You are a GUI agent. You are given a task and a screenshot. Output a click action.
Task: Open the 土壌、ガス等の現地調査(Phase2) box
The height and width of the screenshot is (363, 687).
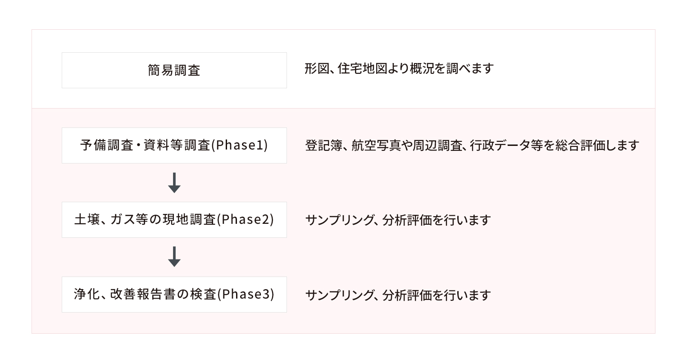(174, 220)
